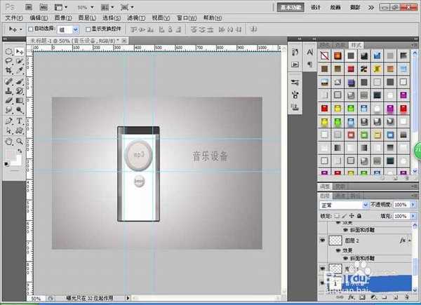
Task: Delete layer using trash icon
Action: [407, 297]
